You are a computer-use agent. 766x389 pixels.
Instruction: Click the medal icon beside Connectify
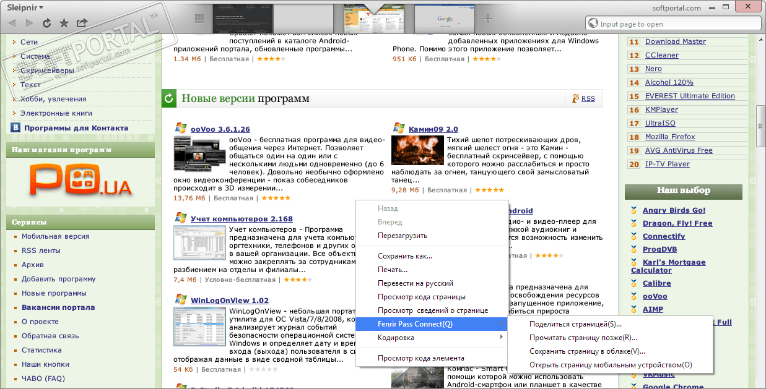point(634,236)
